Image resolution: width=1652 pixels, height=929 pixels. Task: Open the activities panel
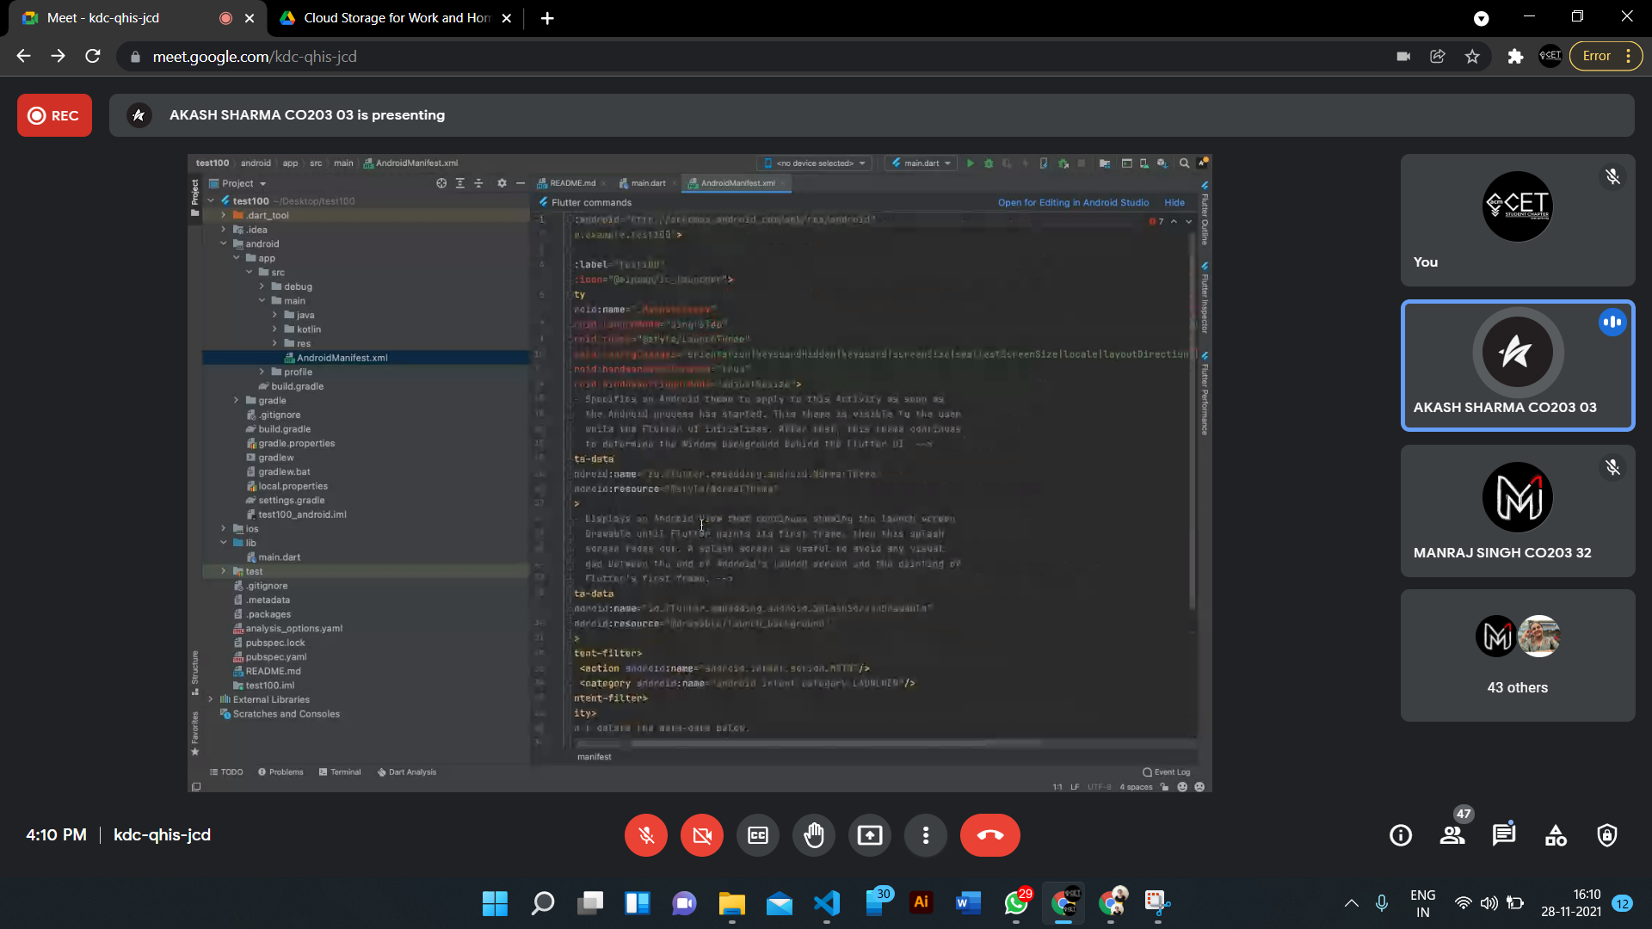coord(1556,835)
